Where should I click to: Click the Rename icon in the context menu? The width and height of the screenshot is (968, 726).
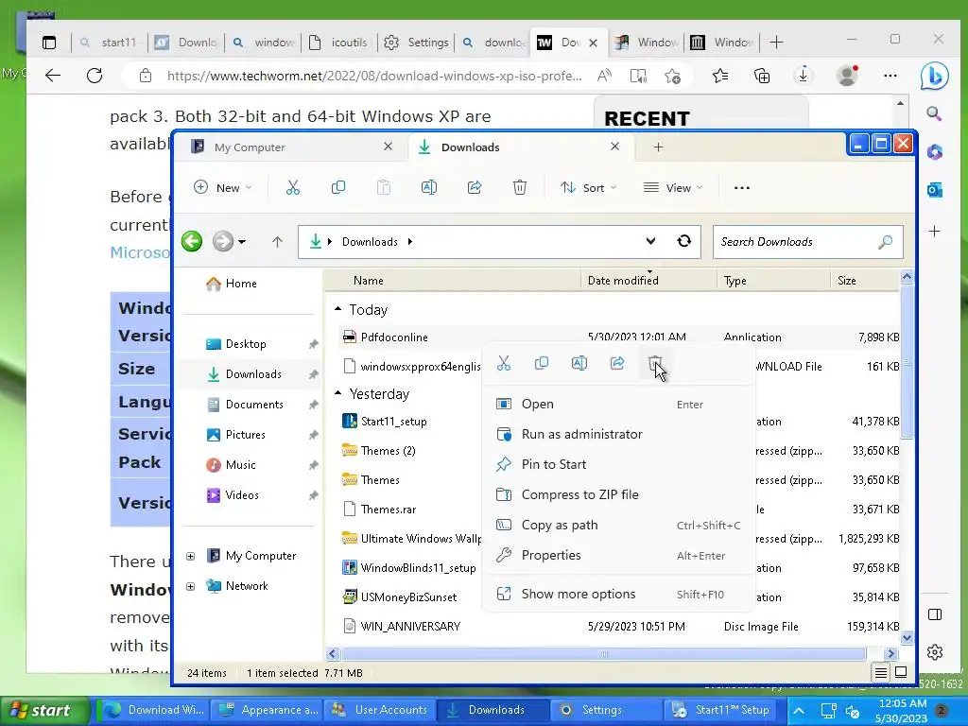tap(579, 363)
